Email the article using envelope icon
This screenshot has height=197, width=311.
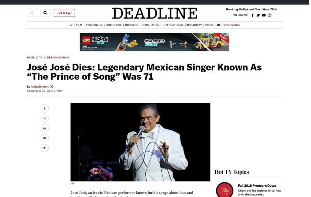[44, 138]
